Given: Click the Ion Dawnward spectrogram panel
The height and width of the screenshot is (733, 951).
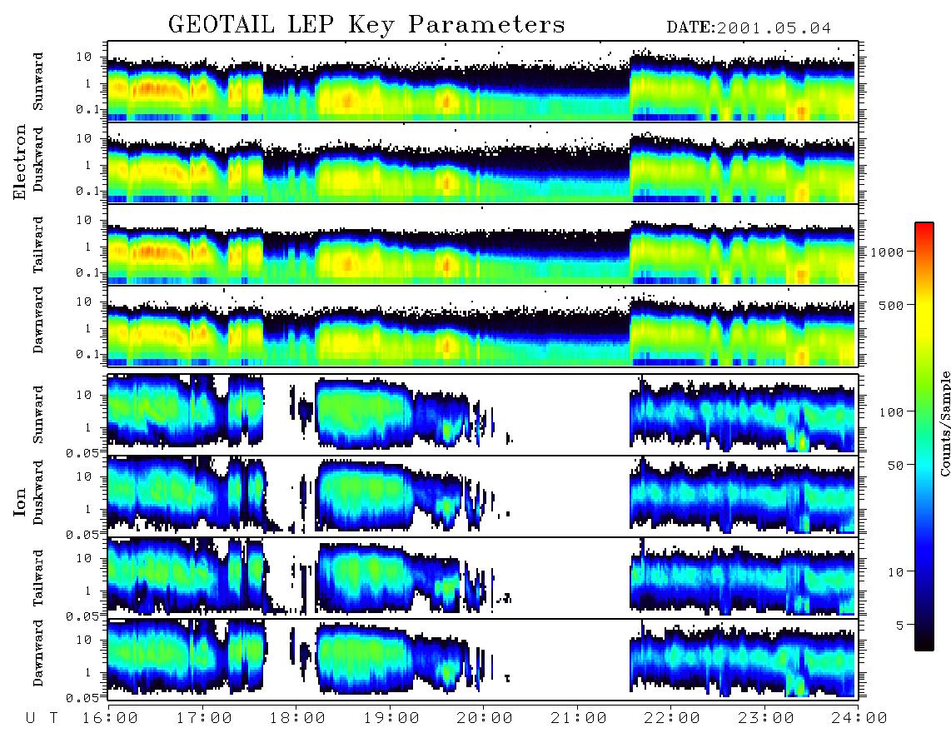Looking at the screenshot, I should [x=483, y=659].
